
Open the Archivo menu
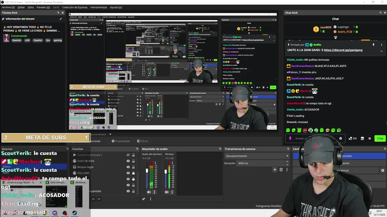tap(8, 7)
